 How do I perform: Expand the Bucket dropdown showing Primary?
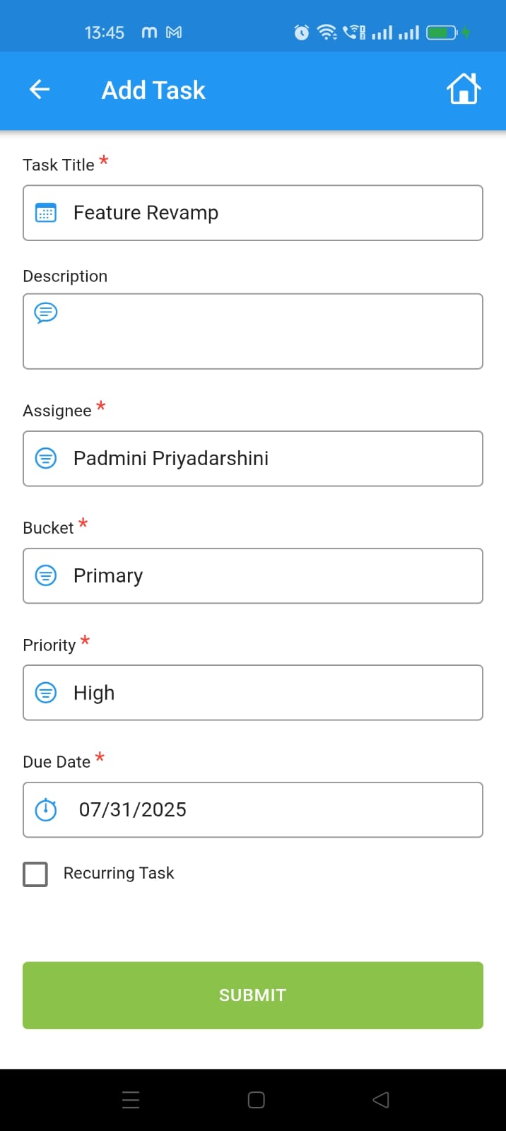[x=253, y=575]
